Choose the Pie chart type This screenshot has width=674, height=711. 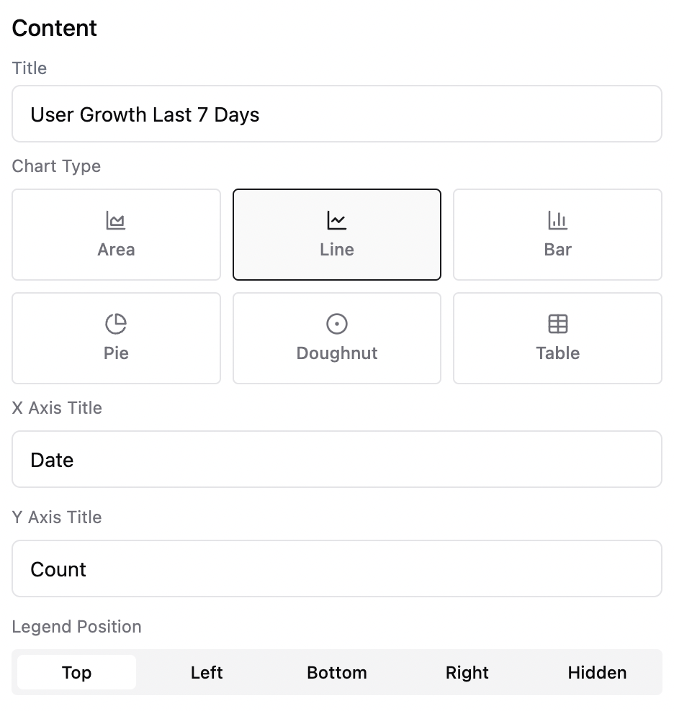tap(116, 338)
